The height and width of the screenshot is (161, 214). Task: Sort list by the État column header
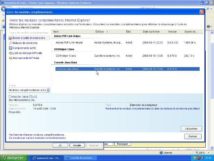coord(132,32)
